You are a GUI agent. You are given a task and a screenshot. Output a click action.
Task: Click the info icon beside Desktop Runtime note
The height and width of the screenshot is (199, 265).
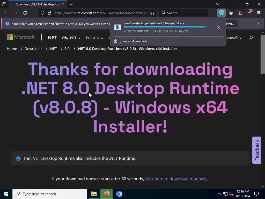point(18,158)
